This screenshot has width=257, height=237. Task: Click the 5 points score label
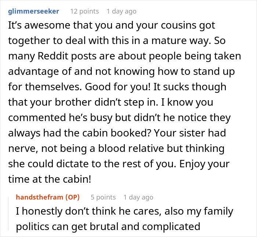[x=103, y=197]
